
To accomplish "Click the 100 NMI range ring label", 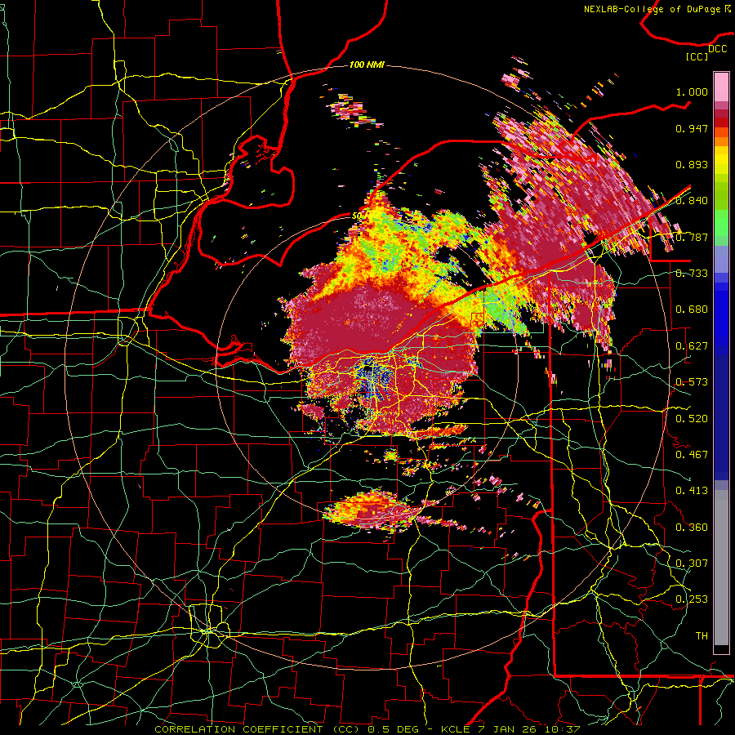I will pos(367,65).
